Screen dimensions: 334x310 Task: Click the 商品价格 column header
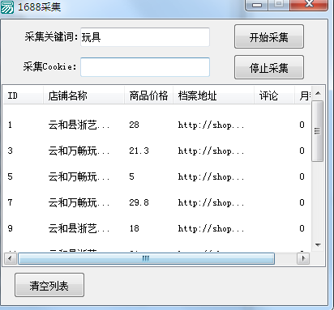(148, 96)
